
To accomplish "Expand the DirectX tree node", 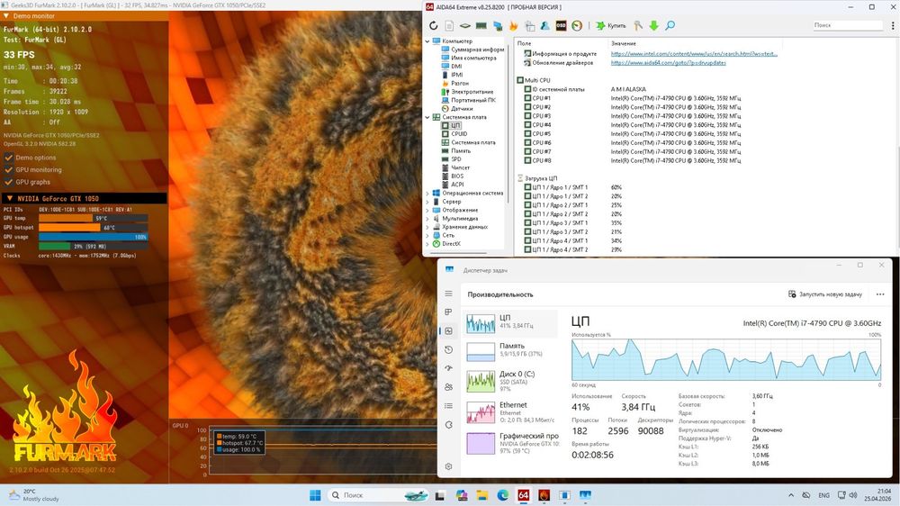I will pos(427,244).
